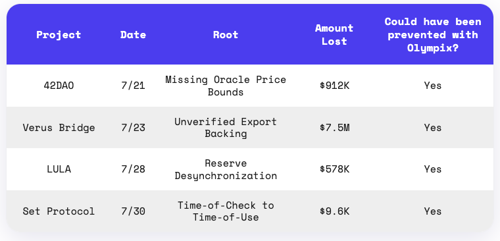Select the Yes cell in LULA row
The height and width of the screenshot is (241, 500).
(433, 169)
